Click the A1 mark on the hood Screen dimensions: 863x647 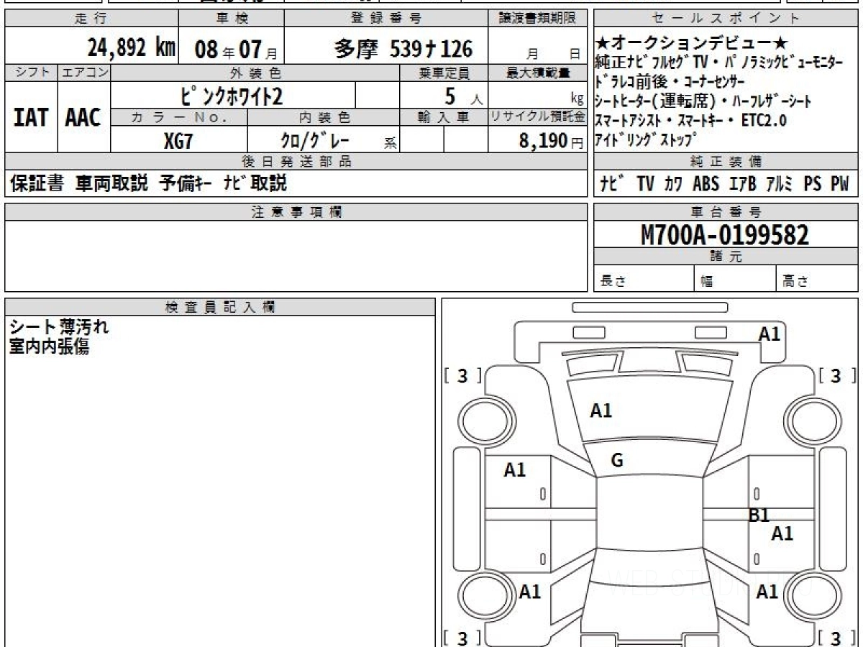pyautogui.click(x=601, y=410)
